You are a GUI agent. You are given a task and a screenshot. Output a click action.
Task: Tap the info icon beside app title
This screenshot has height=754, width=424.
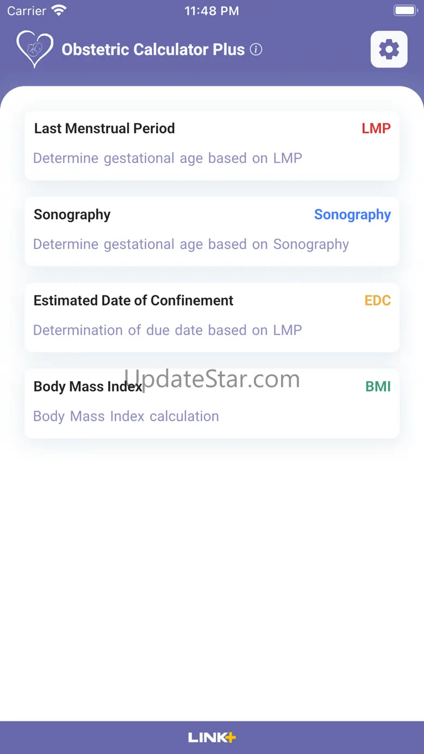click(256, 49)
